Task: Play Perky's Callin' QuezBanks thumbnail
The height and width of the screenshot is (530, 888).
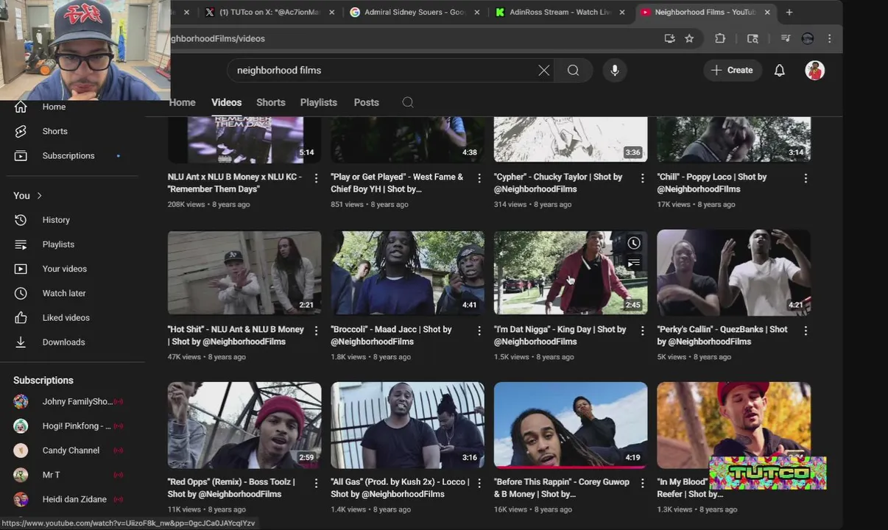Action: pos(733,273)
